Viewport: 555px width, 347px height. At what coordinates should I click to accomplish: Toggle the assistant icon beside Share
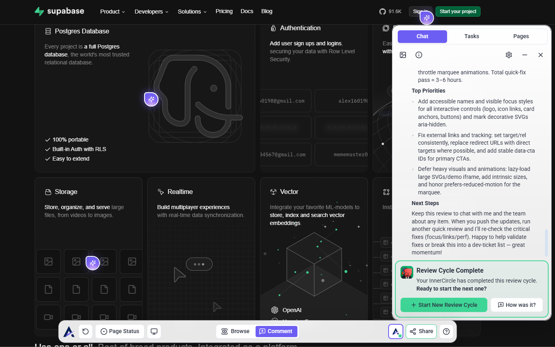pyautogui.click(x=396, y=331)
